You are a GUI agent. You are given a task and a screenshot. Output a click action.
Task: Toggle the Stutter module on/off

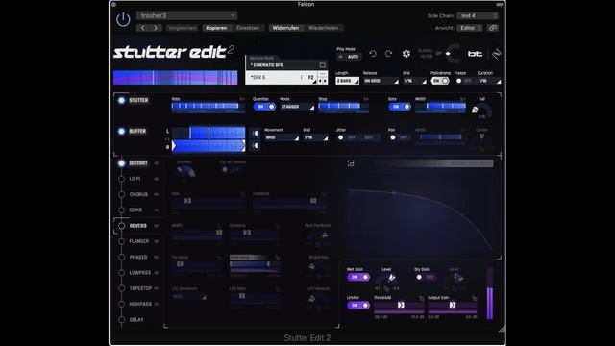(122, 100)
